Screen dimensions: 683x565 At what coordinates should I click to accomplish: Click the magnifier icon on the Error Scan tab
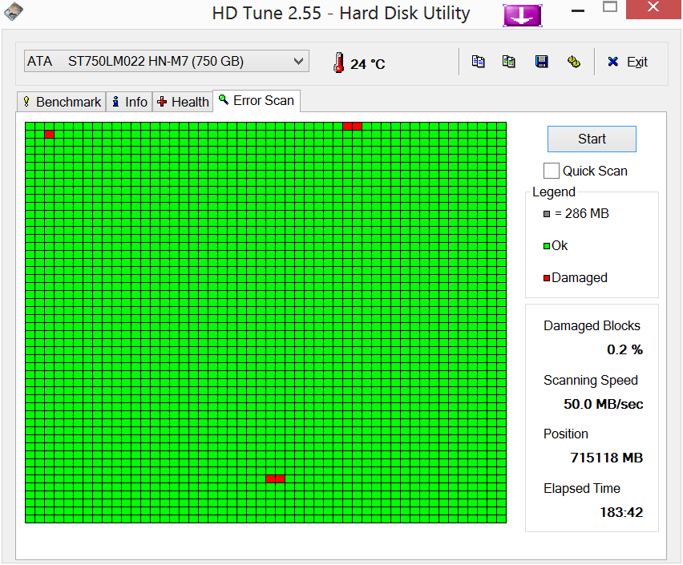point(224,99)
